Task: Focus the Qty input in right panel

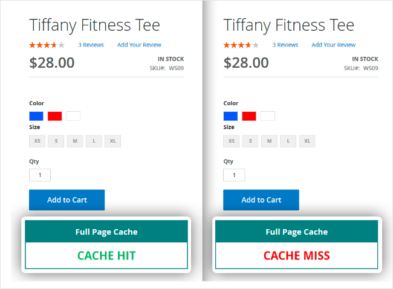Action: tap(234, 175)
